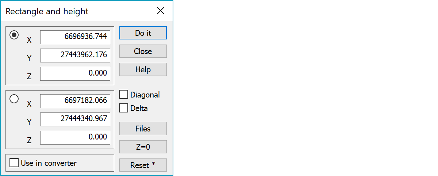Click the Reset * button
This screenshot has width=438, height=176.
(x=143, y=165)
